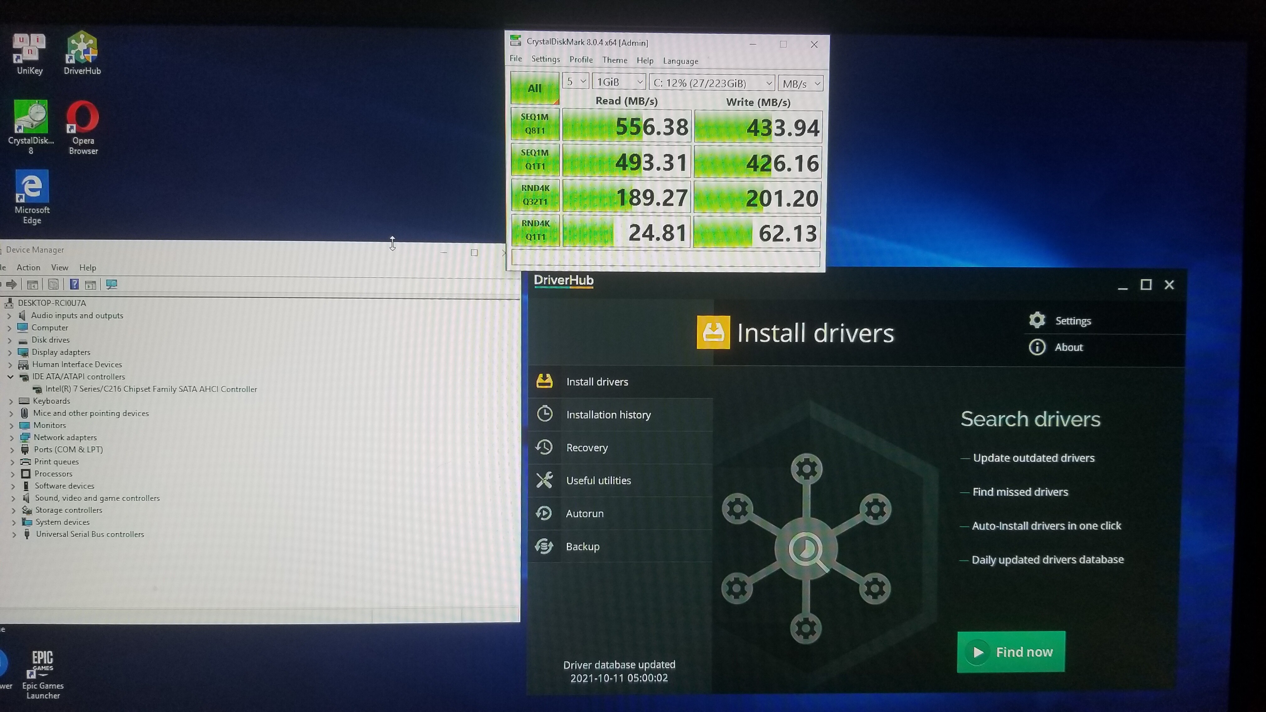Expand Audio inputs and outputs node

9,316
